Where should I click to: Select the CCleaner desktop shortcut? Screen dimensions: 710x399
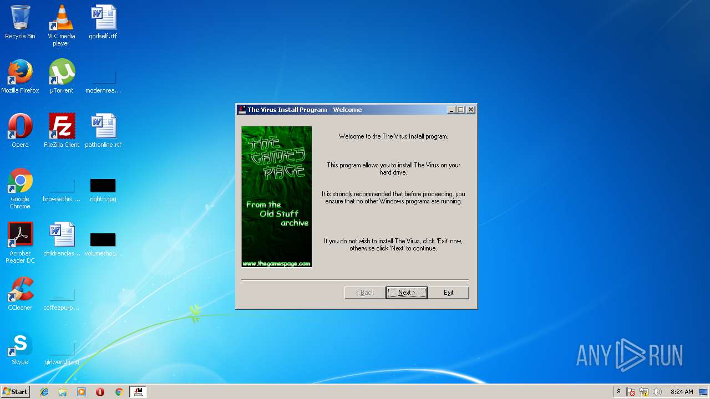tap(20, 294)
